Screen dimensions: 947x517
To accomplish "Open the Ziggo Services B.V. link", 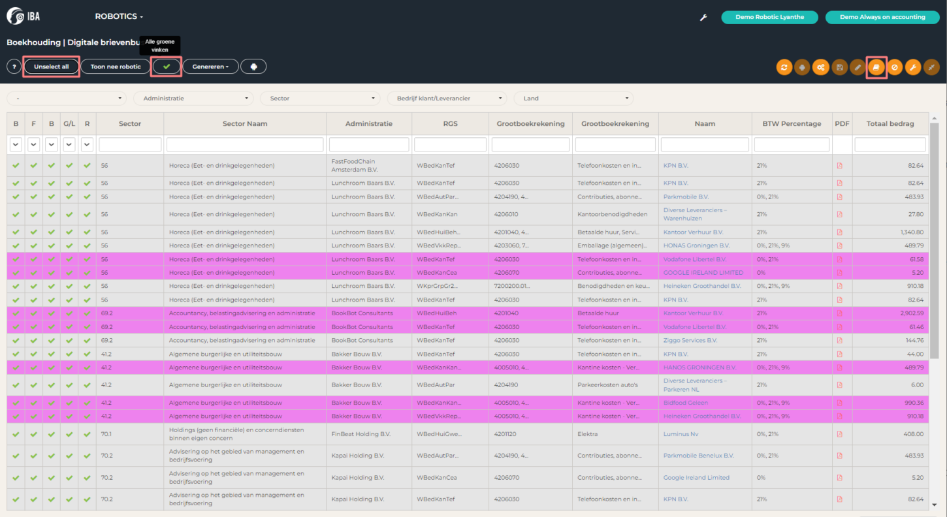I will click(x=690, y=341).
